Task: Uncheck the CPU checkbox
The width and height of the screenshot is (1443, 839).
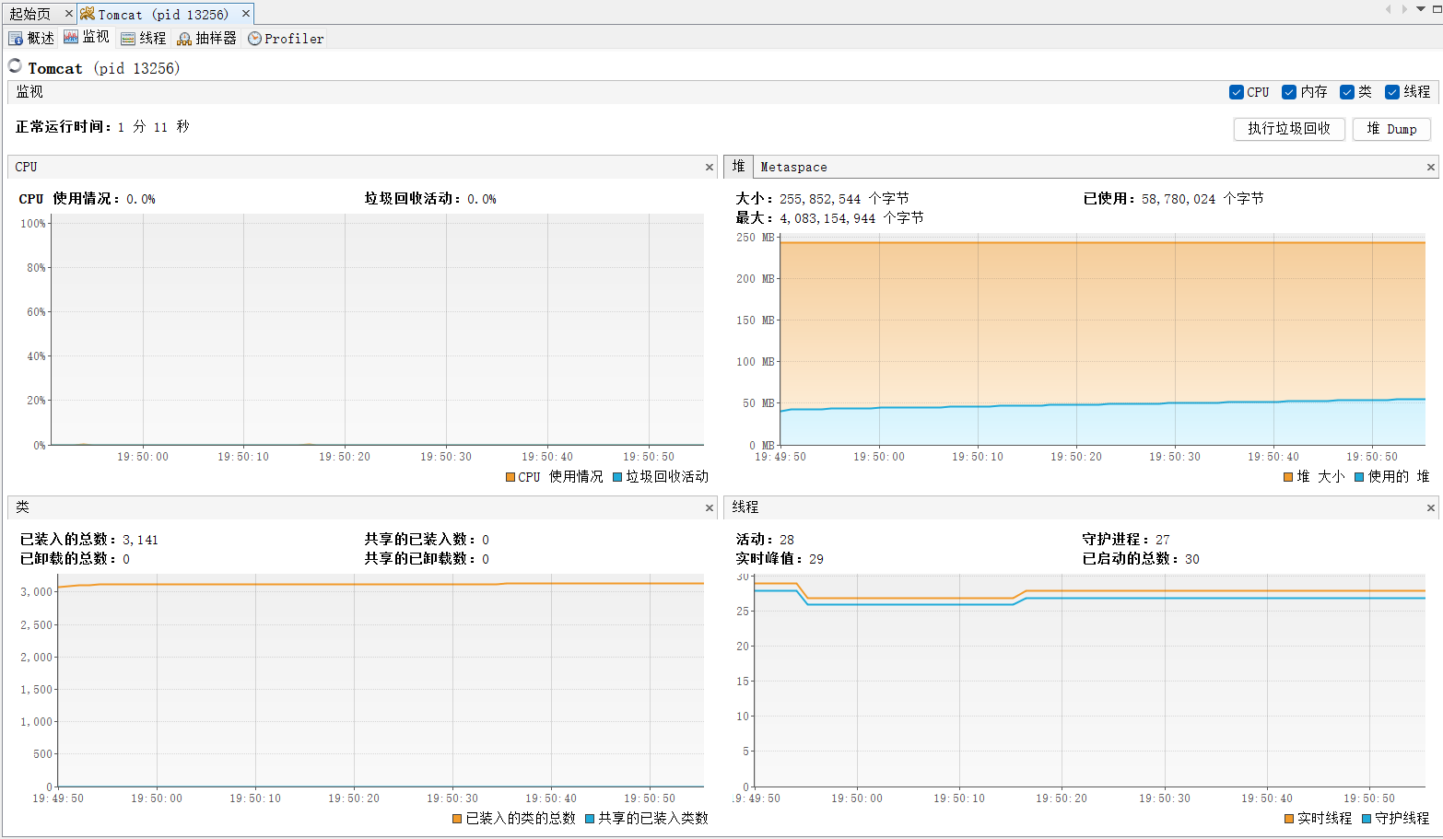Action: click(x=1237, y=92)
